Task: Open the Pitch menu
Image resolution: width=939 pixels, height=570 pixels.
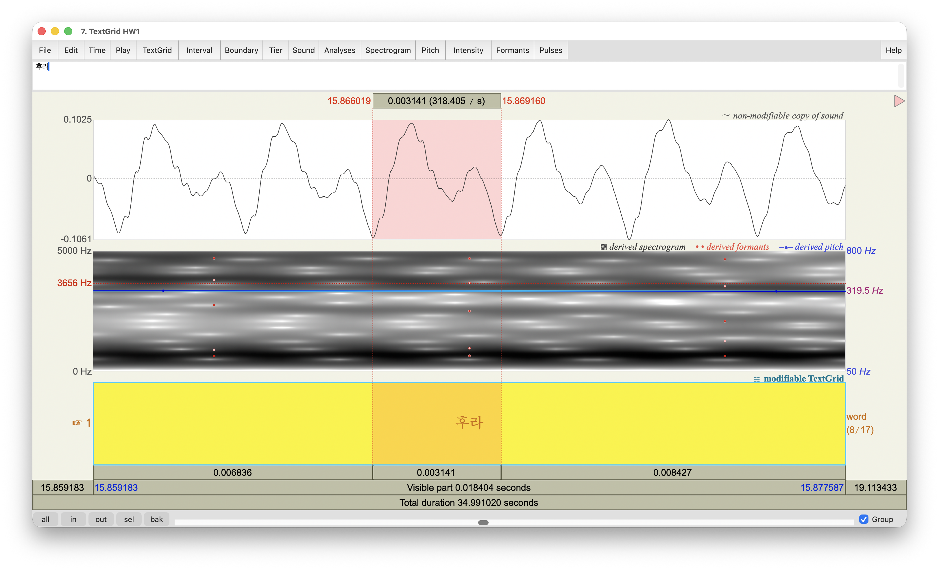Action: pyautogui.click(x=430, y=50)
